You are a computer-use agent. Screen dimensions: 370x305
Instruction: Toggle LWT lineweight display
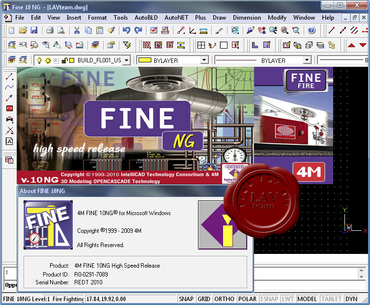[288, 299]
